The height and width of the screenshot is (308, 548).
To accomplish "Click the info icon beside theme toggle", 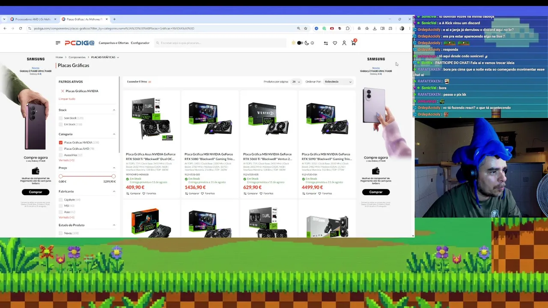I will click(x=312, y=43).
